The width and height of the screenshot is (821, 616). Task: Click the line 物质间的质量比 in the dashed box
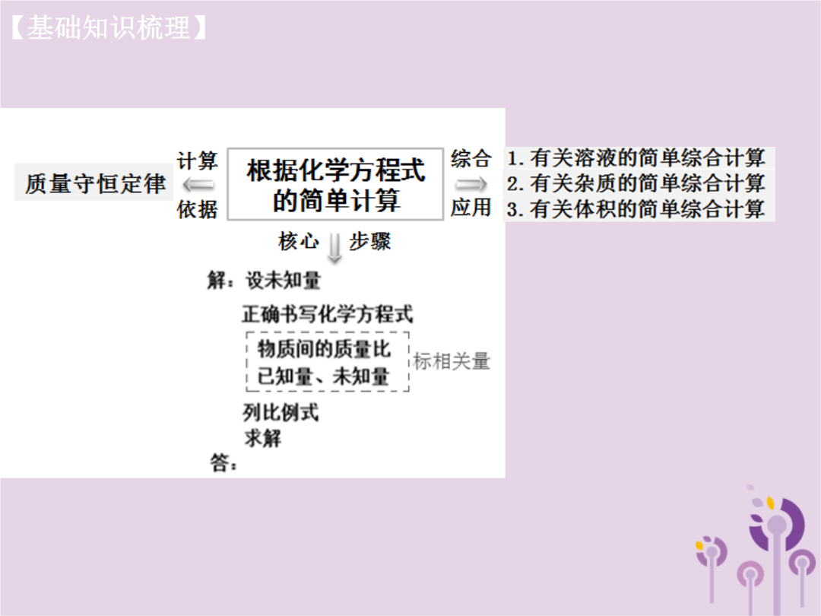pyautogui.click(x=324, y=349)
